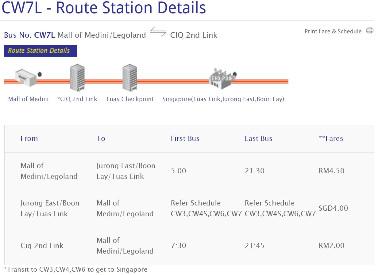Click the *CIQ 2nd Link station label
378x275 pixels.
click(77, 99)
